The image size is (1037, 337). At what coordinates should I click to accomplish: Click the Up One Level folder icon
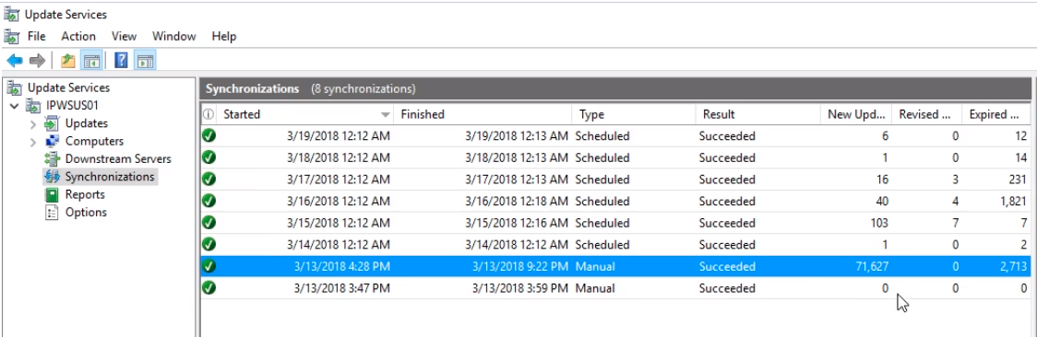[68, 61]
